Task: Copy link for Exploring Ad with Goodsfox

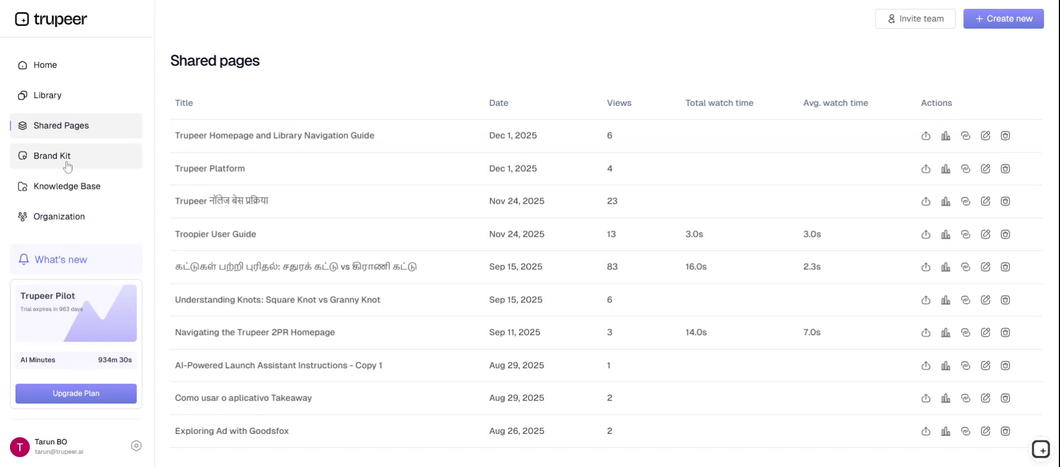Action: pyautogui.click(x=966, y=432)
